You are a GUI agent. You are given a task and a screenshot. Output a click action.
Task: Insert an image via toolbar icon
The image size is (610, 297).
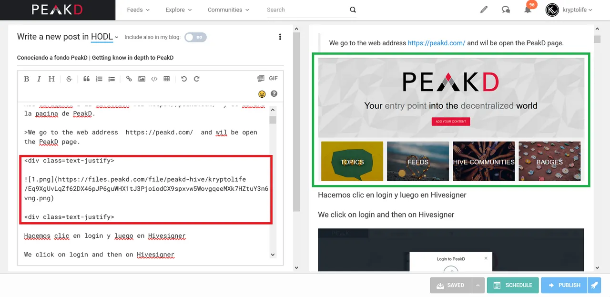pyautogui.click(x=142, y=79)
